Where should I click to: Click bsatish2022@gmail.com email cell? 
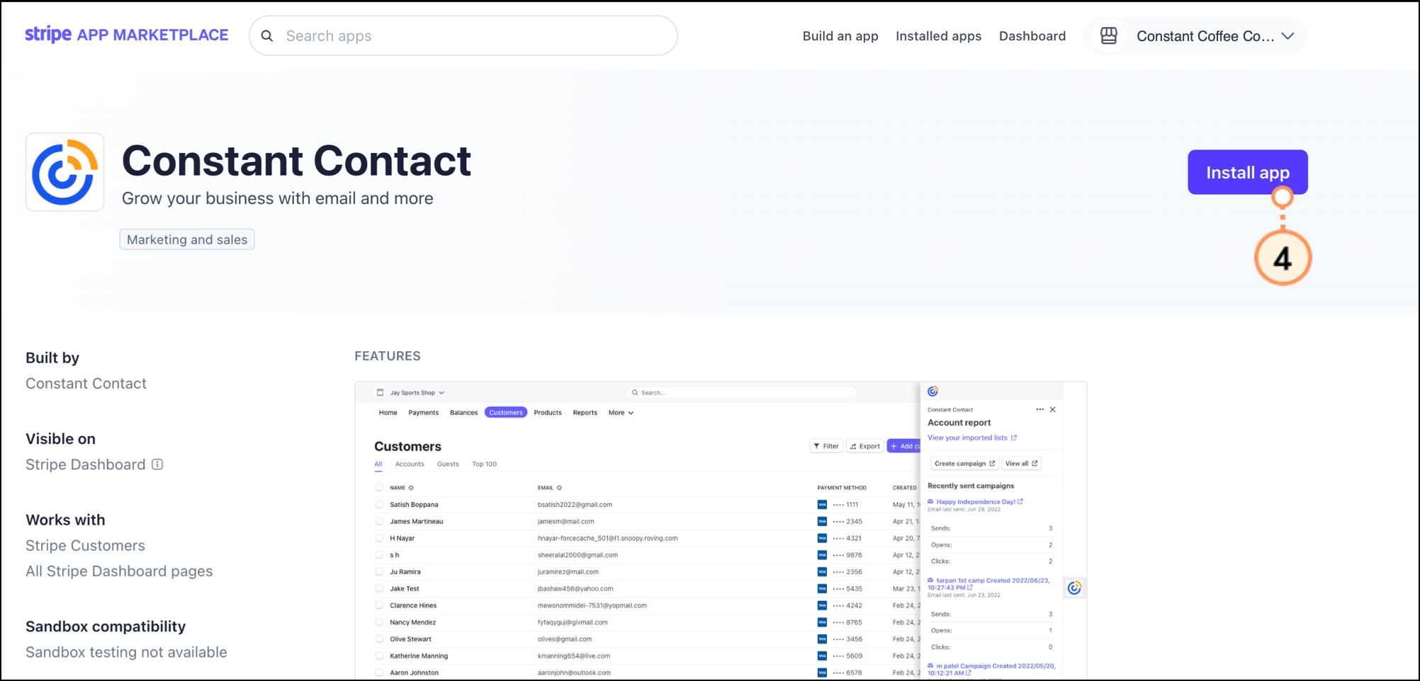[x=575, y=505]
